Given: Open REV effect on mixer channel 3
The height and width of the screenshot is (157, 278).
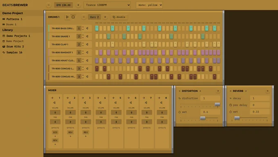Looking at the screenshot, I should 85,132.
